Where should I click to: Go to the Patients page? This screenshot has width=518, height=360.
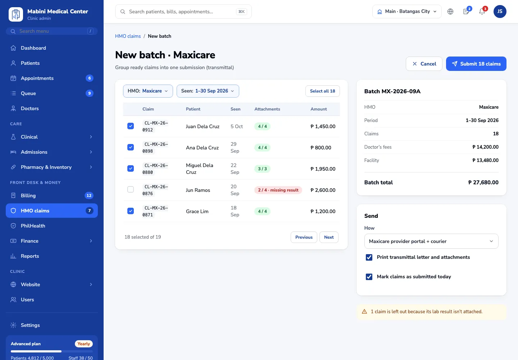coord(52,63)
